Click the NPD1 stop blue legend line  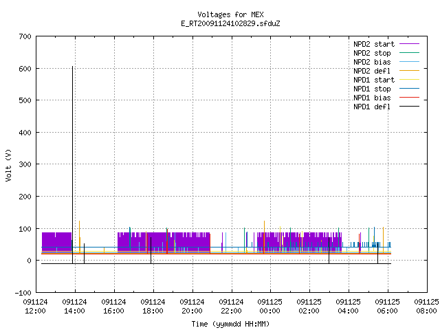tap(409, 89)
